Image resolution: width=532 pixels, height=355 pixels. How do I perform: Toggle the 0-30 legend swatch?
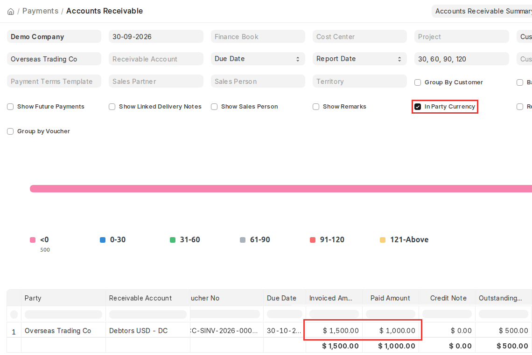(x=103, y=240)
